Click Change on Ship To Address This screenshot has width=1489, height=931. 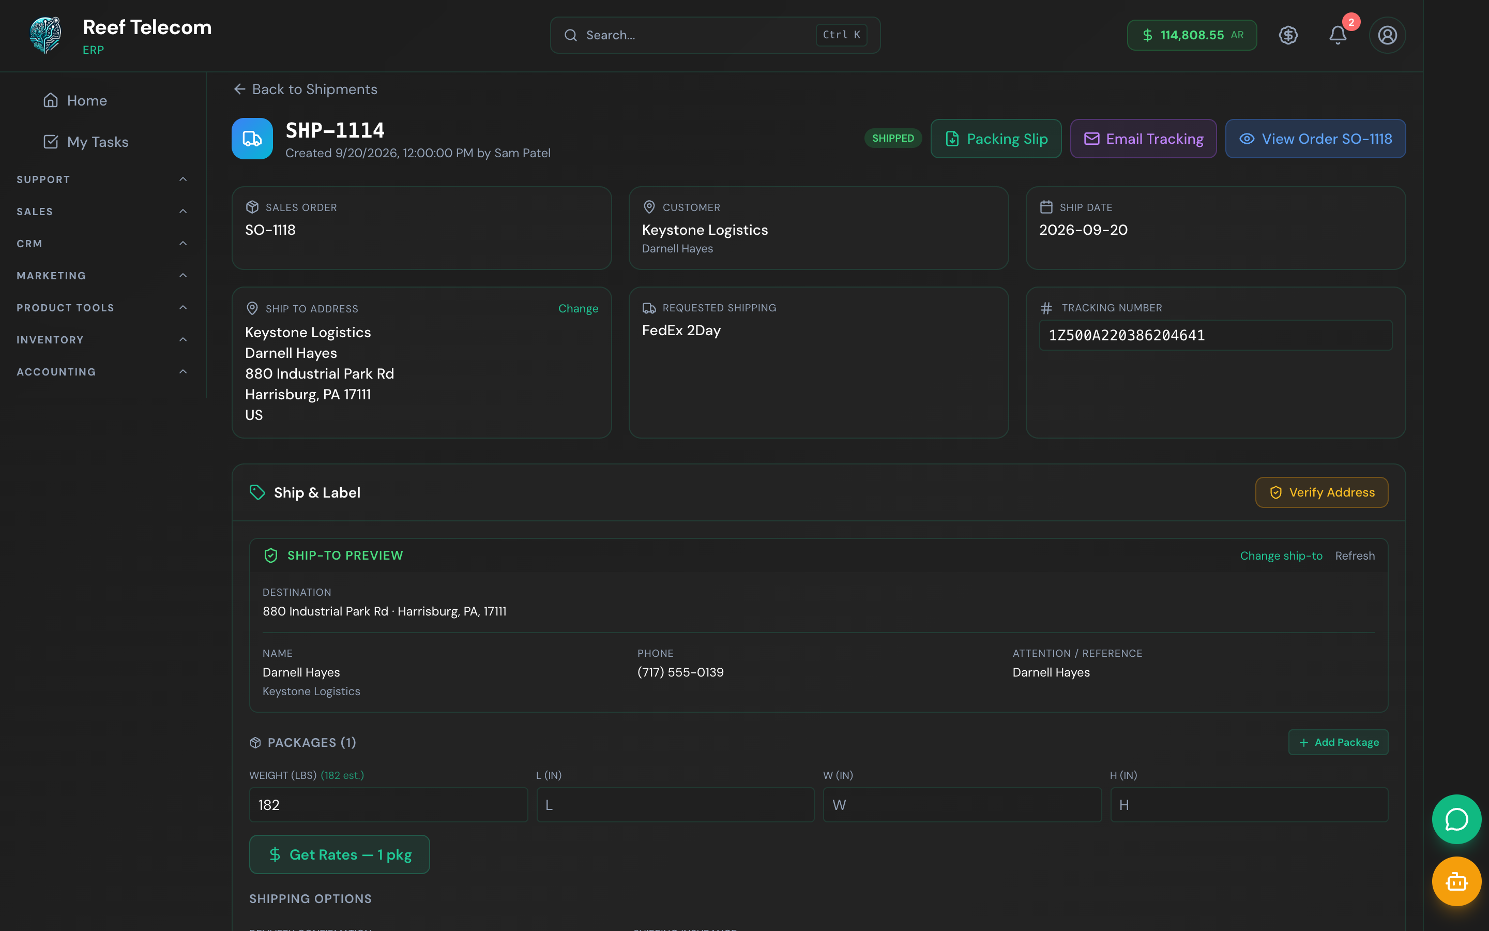[578, 308]
